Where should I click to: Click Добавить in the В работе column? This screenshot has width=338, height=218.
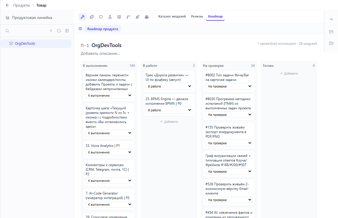click(169, 122)
